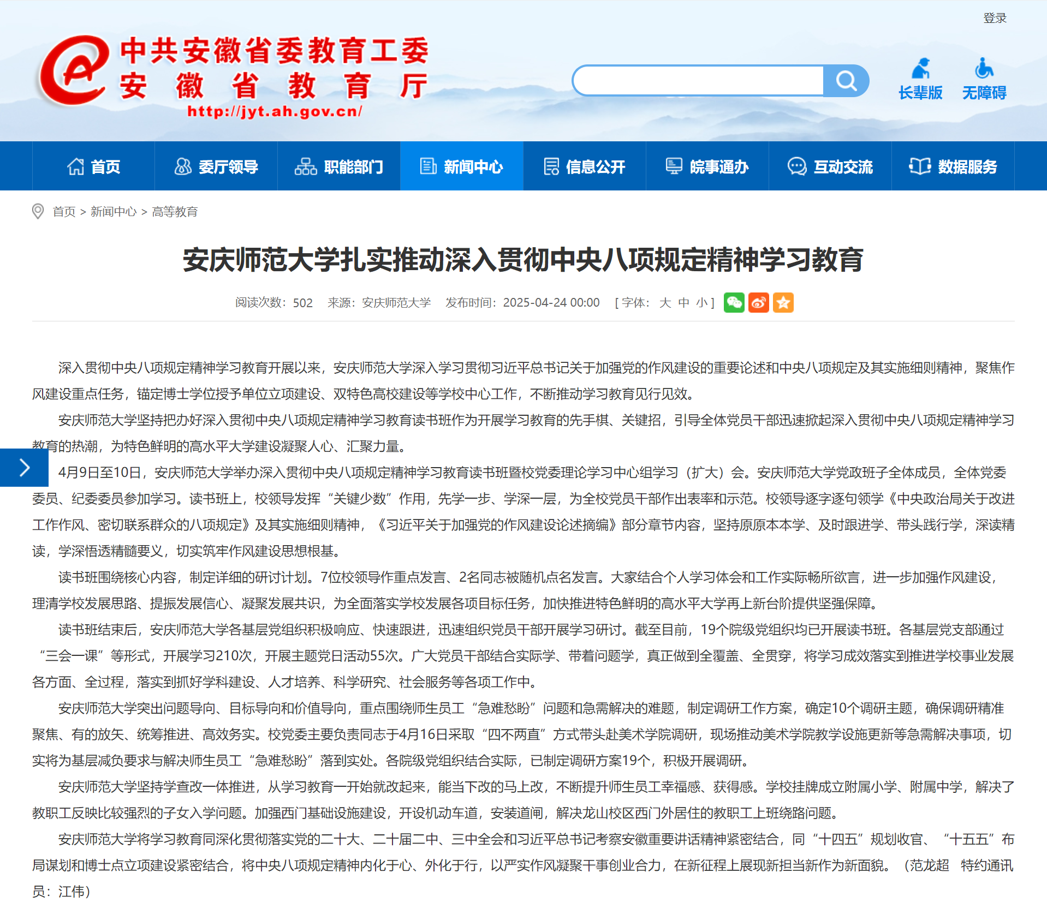
Task: Share article via WeChat icon
Action: pyautogui.click(x=734, y=302)
